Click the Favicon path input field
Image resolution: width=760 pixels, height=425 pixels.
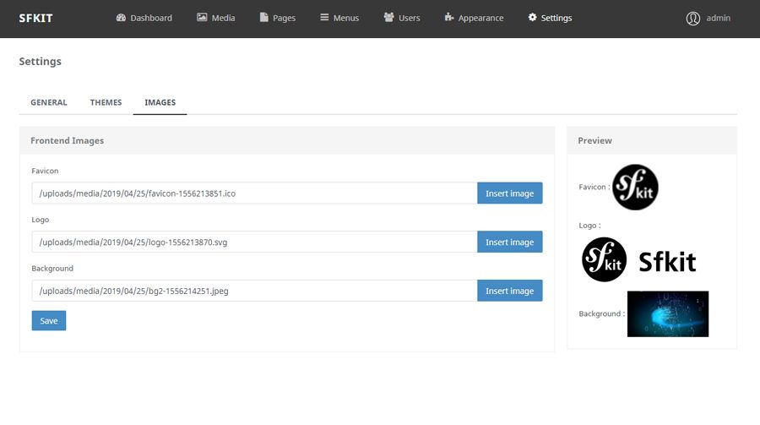tap(254, 193)
